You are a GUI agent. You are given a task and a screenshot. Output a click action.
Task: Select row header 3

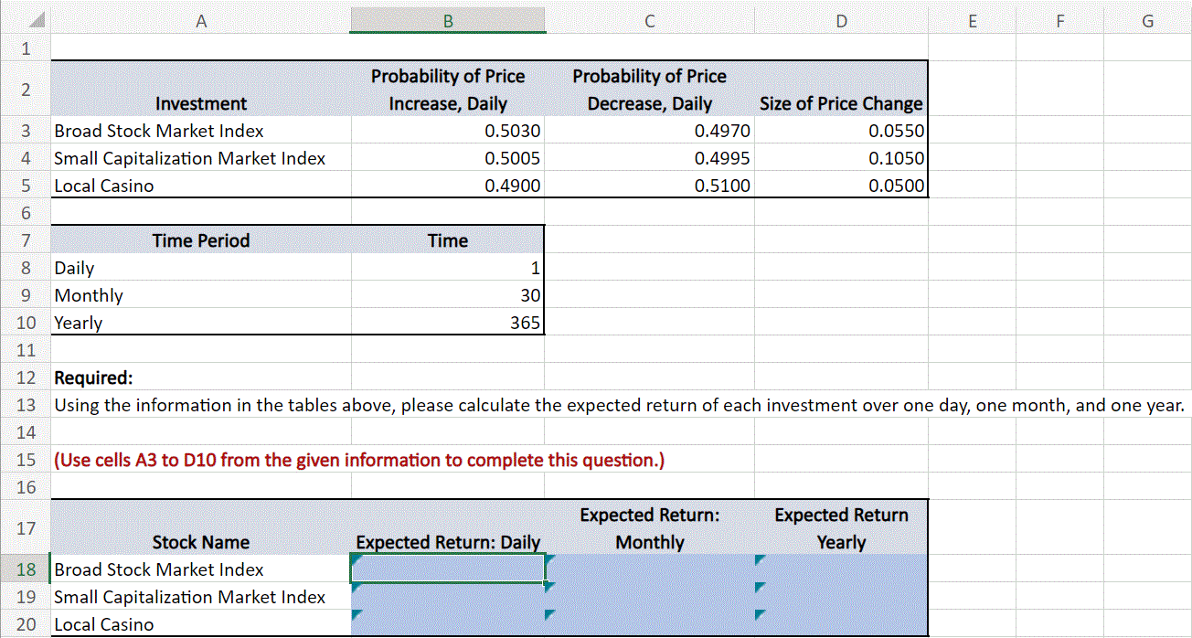click(25, 130)
